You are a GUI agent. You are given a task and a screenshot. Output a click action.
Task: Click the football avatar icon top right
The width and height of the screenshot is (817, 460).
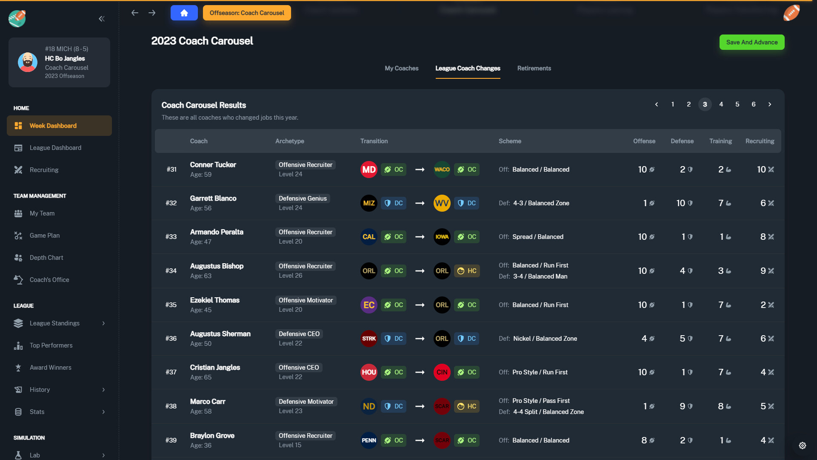click(791, 13)
